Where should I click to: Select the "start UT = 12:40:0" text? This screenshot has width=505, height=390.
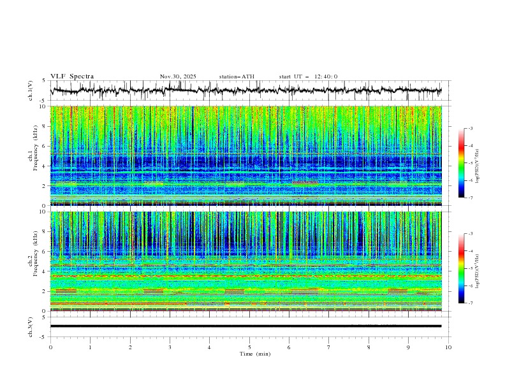308,76
